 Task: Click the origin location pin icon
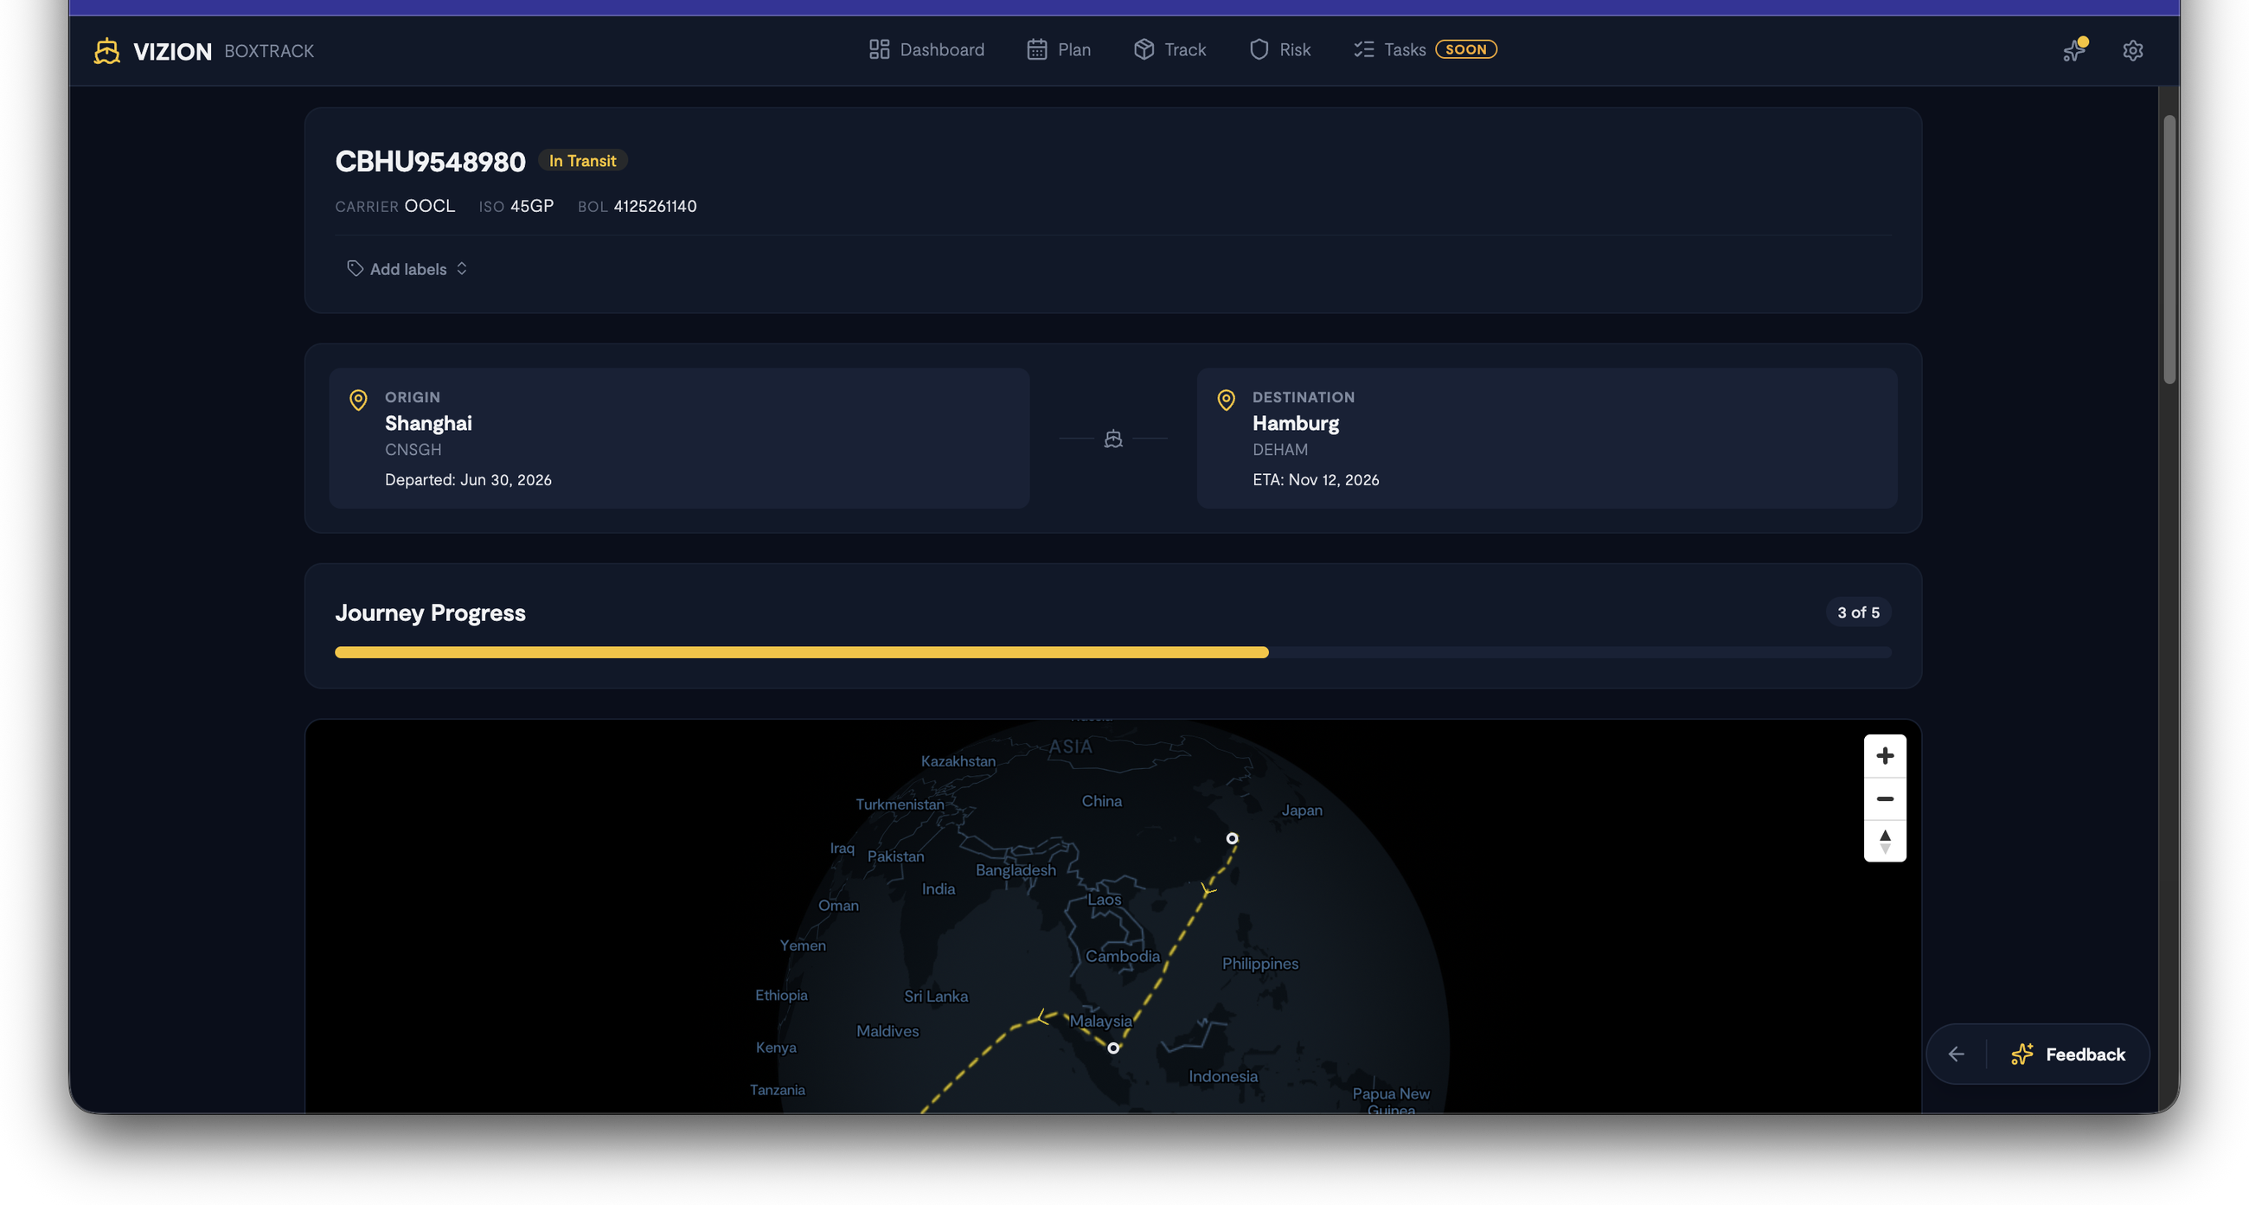(358, 400)
